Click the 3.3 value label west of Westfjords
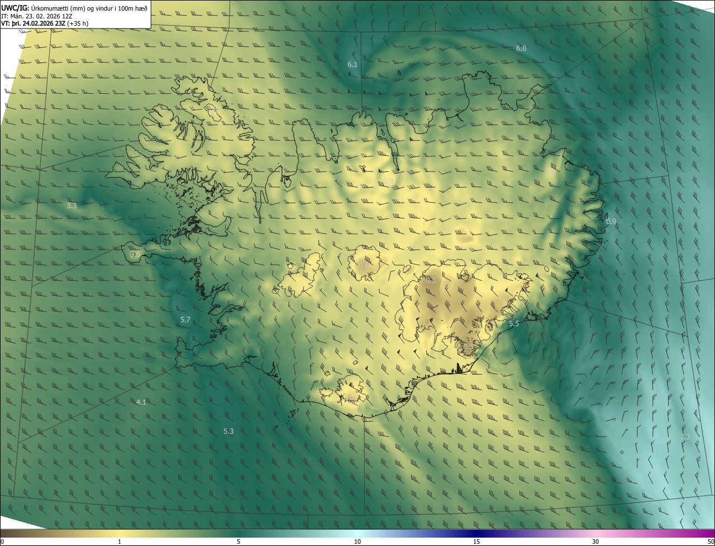Image resolution: width=715 pixels, height=546 pixels. click(71, 206)
